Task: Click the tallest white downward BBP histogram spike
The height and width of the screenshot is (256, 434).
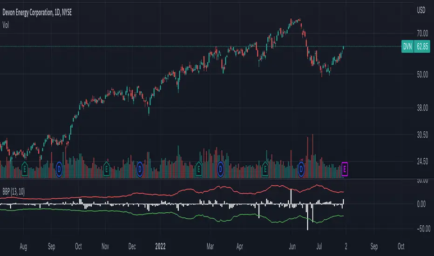Action: (x=307, y=217)
